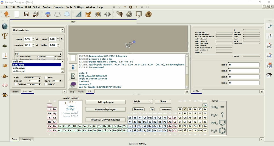
Task: Click the CH4 methane kernel fragment
Action: click(x=215, y=107)
